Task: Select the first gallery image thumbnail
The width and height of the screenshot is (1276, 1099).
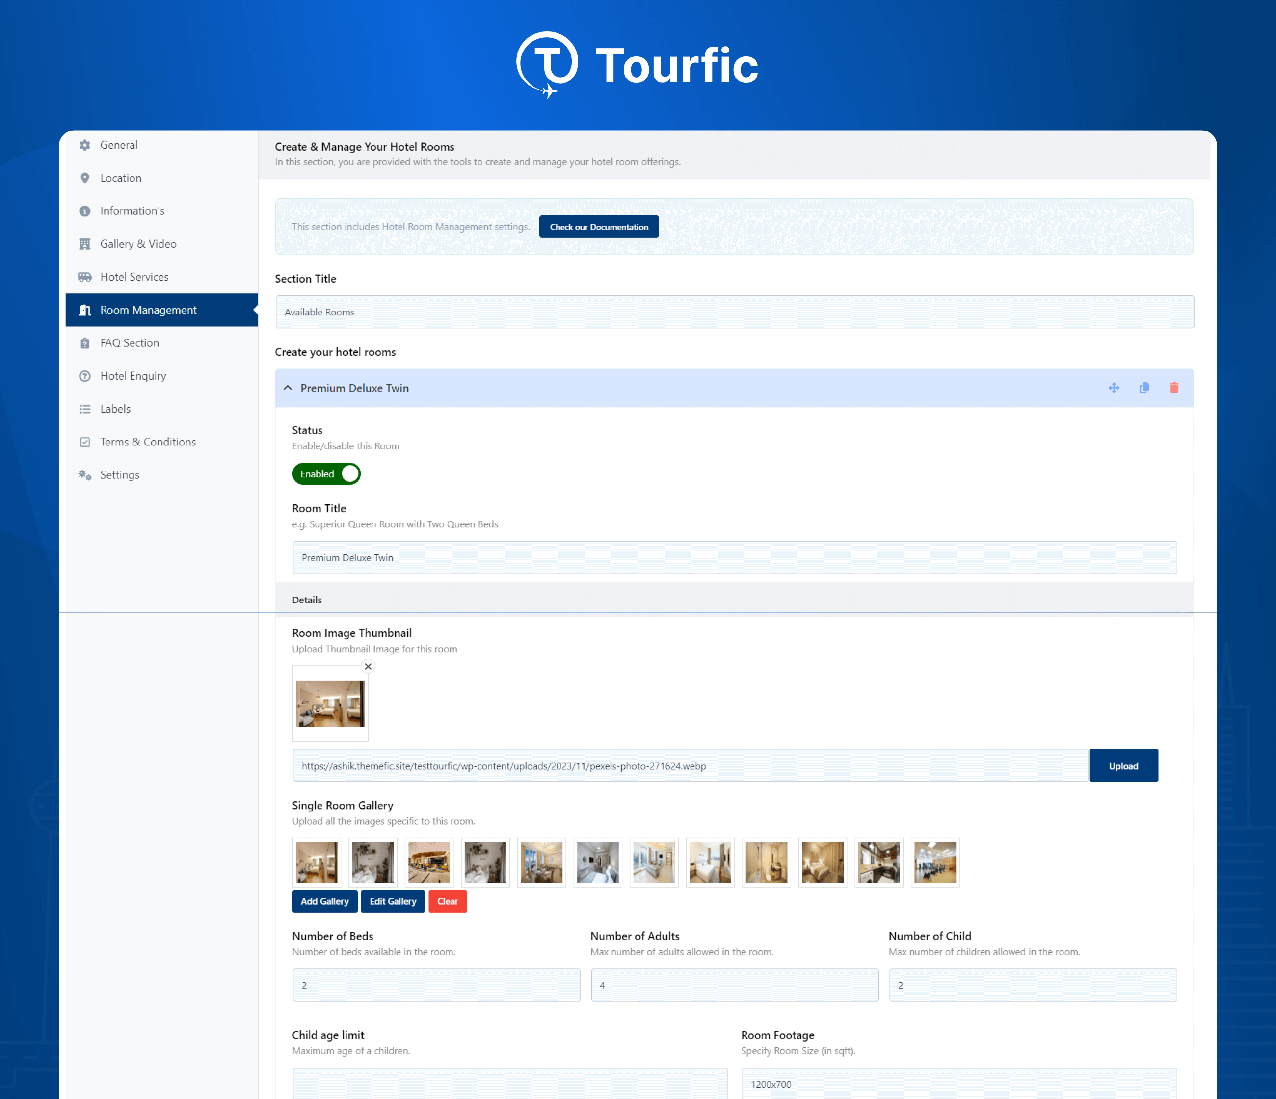Action: tap(317, 863)
